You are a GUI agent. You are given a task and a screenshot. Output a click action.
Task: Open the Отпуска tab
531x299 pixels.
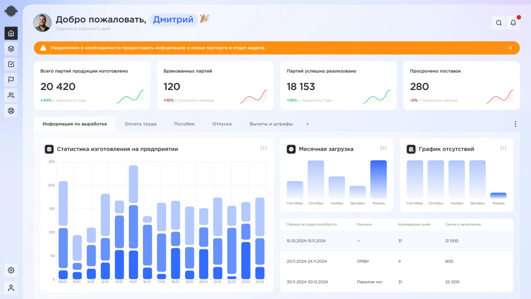pos(222,124)
